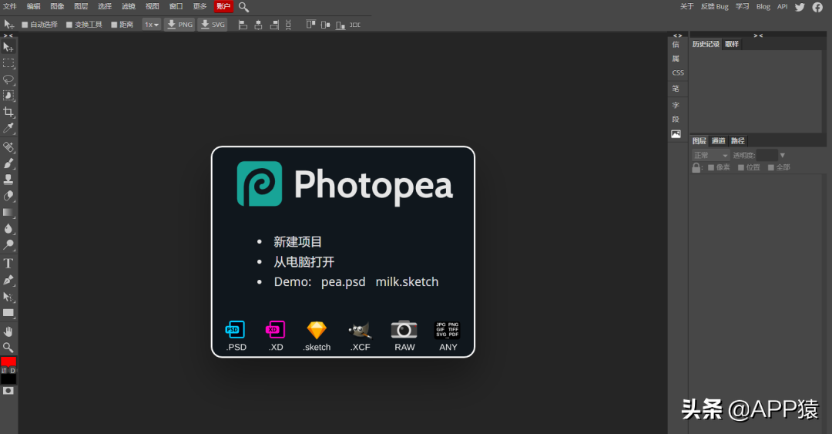Image resolution: width=832 pixels, height=434 pixels.
Task: Click the SVG export button
Action: point(213,25)
